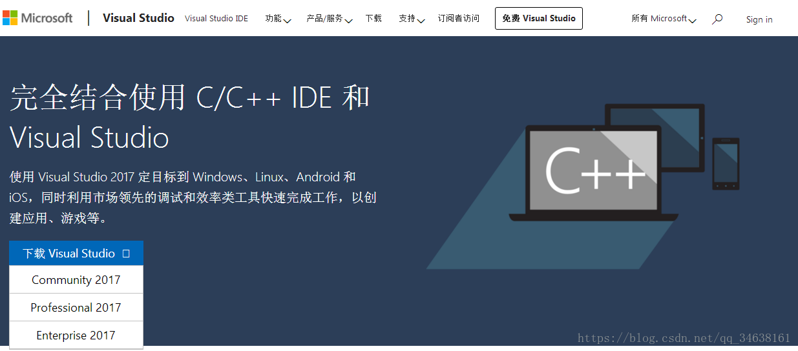The height and width of the screenshot is (351, 798).
Task: Open the Visual Studio home link
Action: click(138, 18)
